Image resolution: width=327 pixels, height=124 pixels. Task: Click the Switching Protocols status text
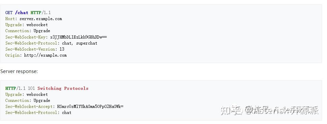click(x=63, y=88)
